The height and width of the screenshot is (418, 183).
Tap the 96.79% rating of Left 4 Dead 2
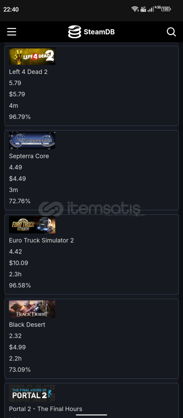tap(20, 117)
